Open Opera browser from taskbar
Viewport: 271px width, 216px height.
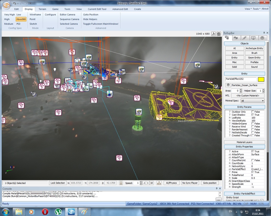click(45, 212)
